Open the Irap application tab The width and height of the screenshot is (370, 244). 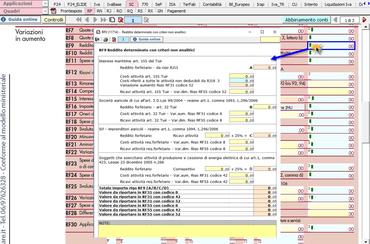tap(260, 4)
